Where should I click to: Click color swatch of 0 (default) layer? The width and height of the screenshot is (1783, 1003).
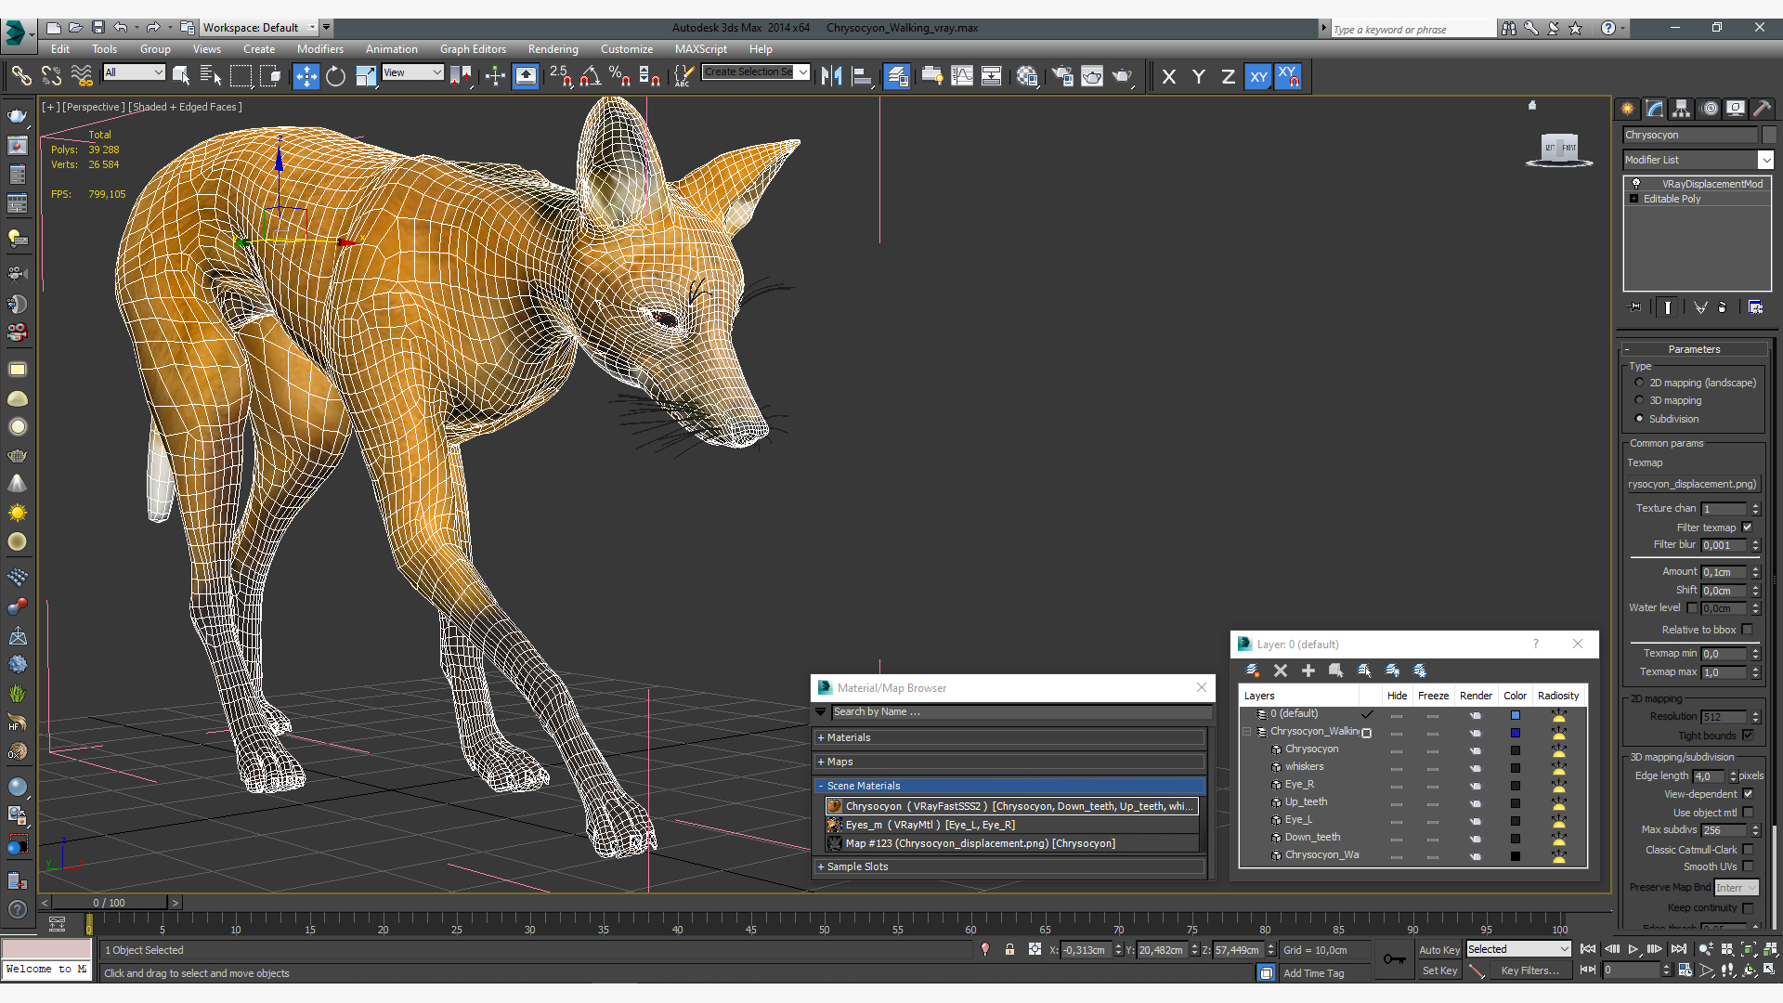tap(1515, 715)
